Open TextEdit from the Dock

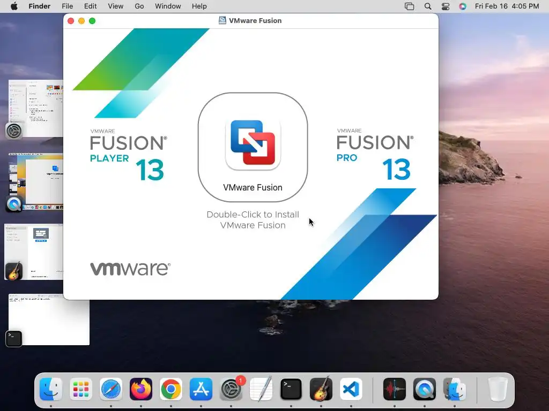[x=261, y=389]
